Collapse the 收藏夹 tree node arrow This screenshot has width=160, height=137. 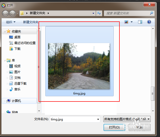5,31
